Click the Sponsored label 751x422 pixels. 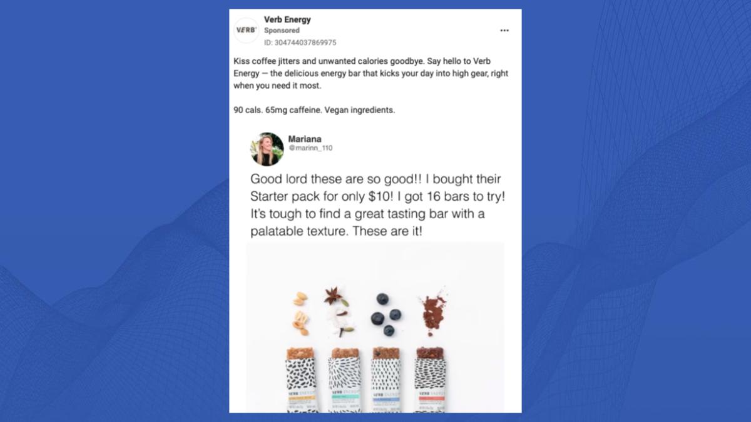(282, 30)
